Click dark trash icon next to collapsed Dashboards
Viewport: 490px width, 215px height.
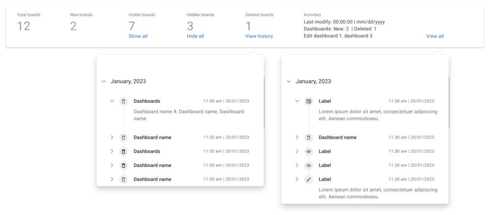123,151
